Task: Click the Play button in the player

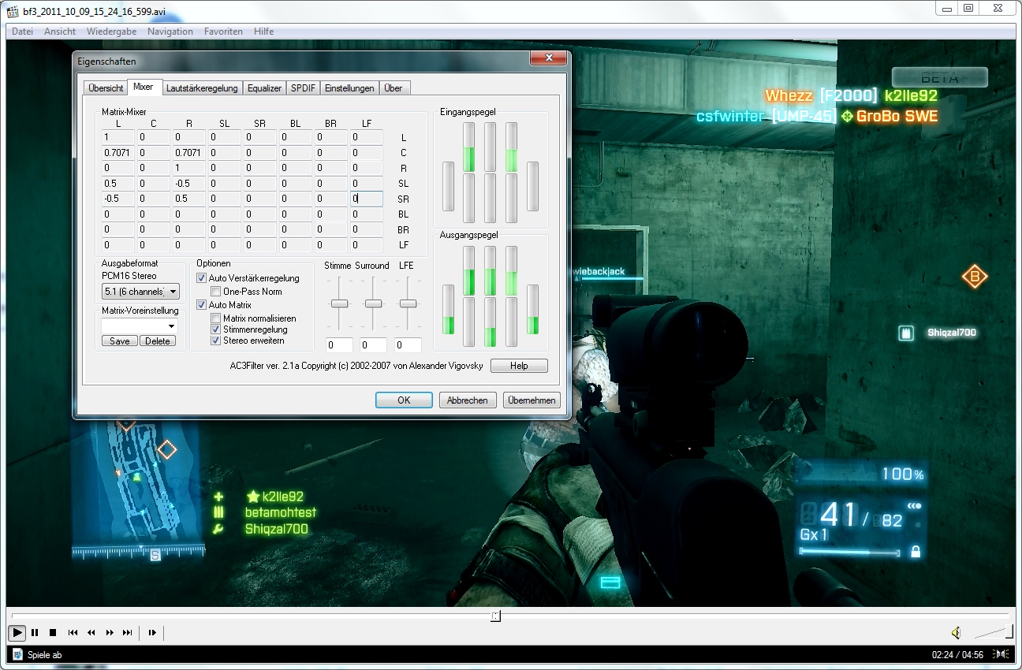Action: [17, 632]
